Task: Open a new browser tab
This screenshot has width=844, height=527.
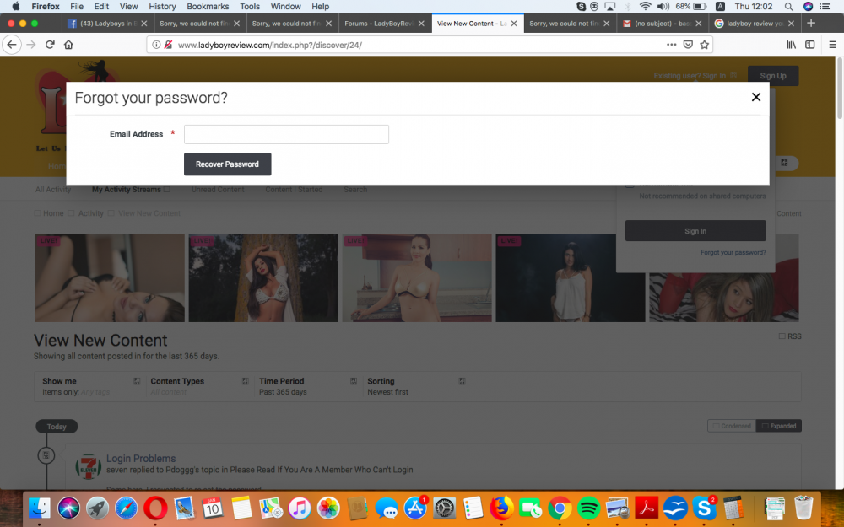Action: click(x=811, y=23)
